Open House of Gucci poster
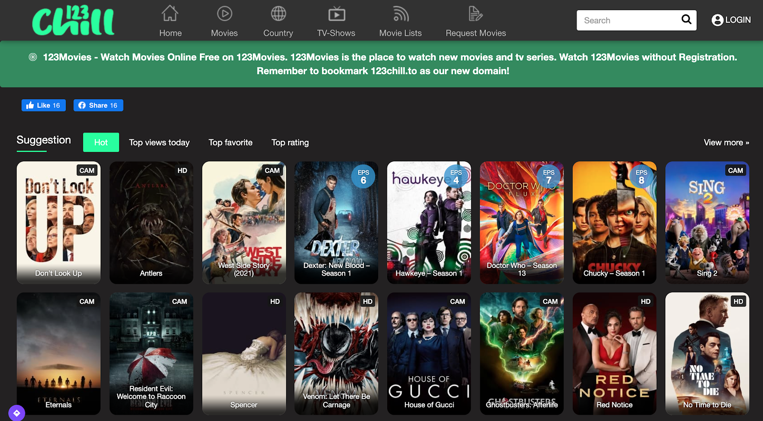 (429, 354)
